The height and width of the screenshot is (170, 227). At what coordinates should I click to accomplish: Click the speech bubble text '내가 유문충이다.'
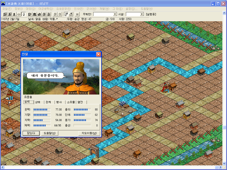(x=45, y=75)
